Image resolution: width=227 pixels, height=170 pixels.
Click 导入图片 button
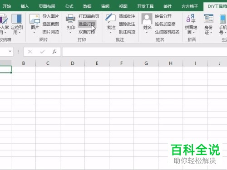point(51,16)
